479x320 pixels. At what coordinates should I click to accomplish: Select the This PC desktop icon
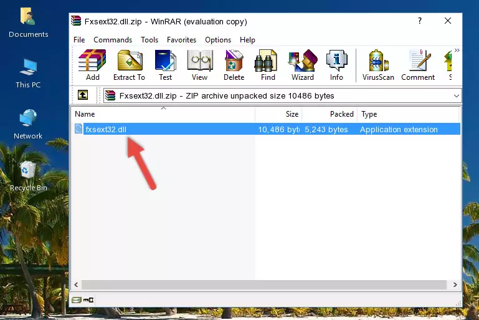(28, 74)
